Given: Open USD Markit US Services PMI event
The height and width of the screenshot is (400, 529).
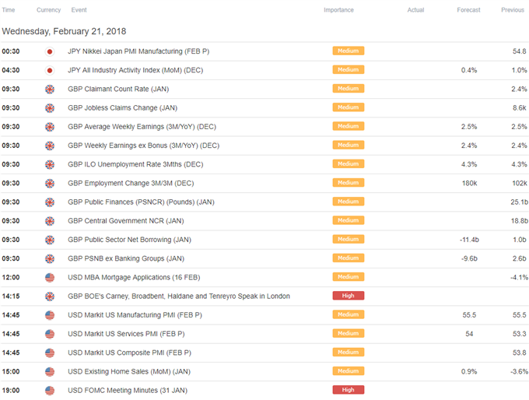Looking at the screenshot, I should click(x=126, y=334).
